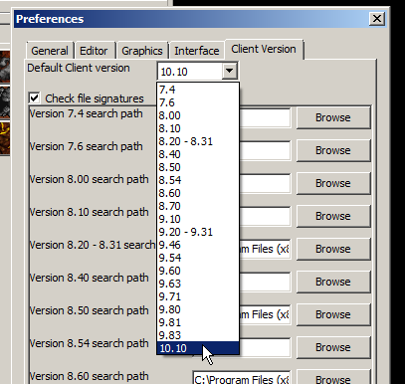Screen dimensions: 405x384
Task: Browse for Version 7.6 search path
Action: [333, 150]
